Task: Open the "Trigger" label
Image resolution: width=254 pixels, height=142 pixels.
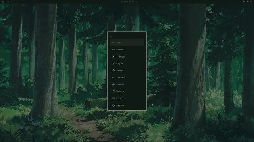Action: 121,56
